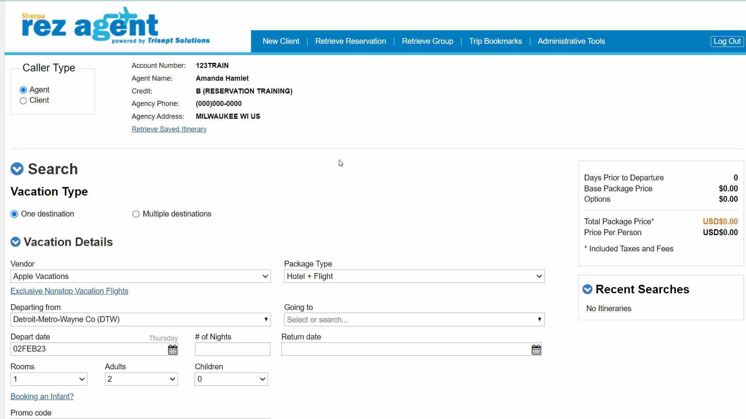Open the Adults count dropdown
This screenshot has width=746, height=419.
pyautogui.click(x=141, y=379)
